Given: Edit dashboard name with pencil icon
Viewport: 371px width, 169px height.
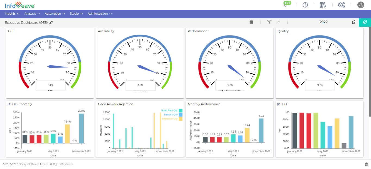Looking at the screenshot, I should pyautogui.click(x=51, y=23).
